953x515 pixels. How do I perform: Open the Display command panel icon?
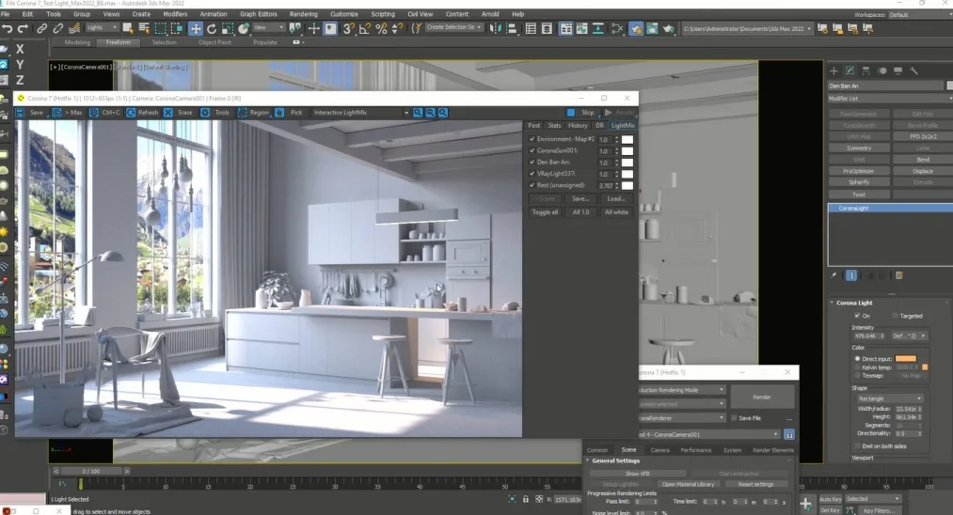pos(897,70)
